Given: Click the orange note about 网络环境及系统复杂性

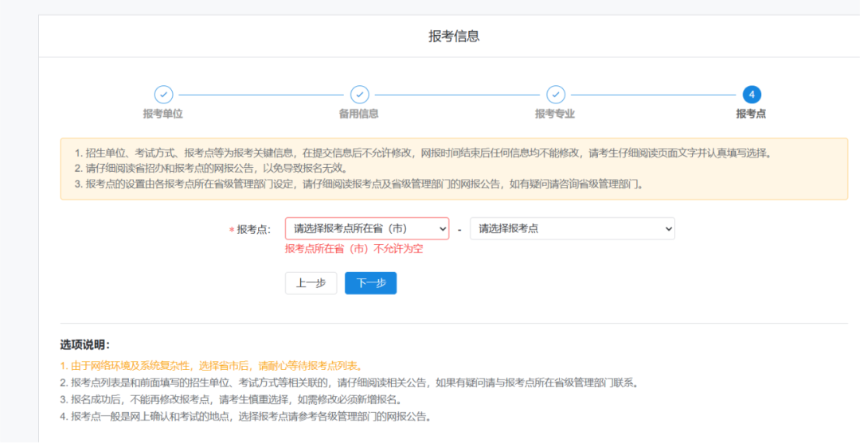Looking at the screenshot, I should pyautogui.click(x=211, y=366).
